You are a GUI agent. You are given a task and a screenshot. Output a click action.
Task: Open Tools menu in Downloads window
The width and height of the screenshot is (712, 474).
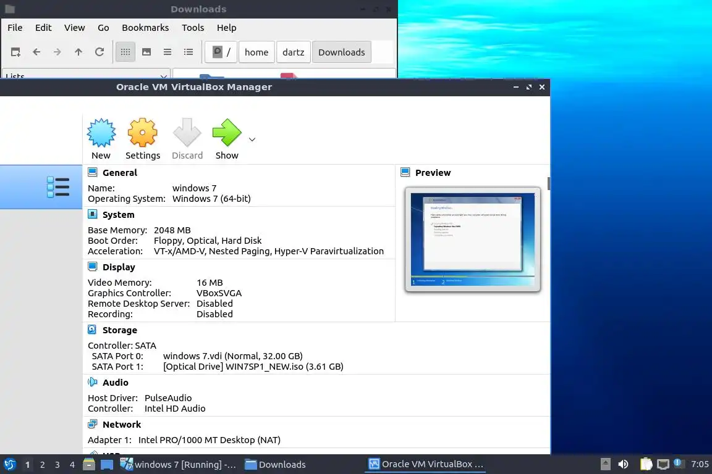pos(193,28)
